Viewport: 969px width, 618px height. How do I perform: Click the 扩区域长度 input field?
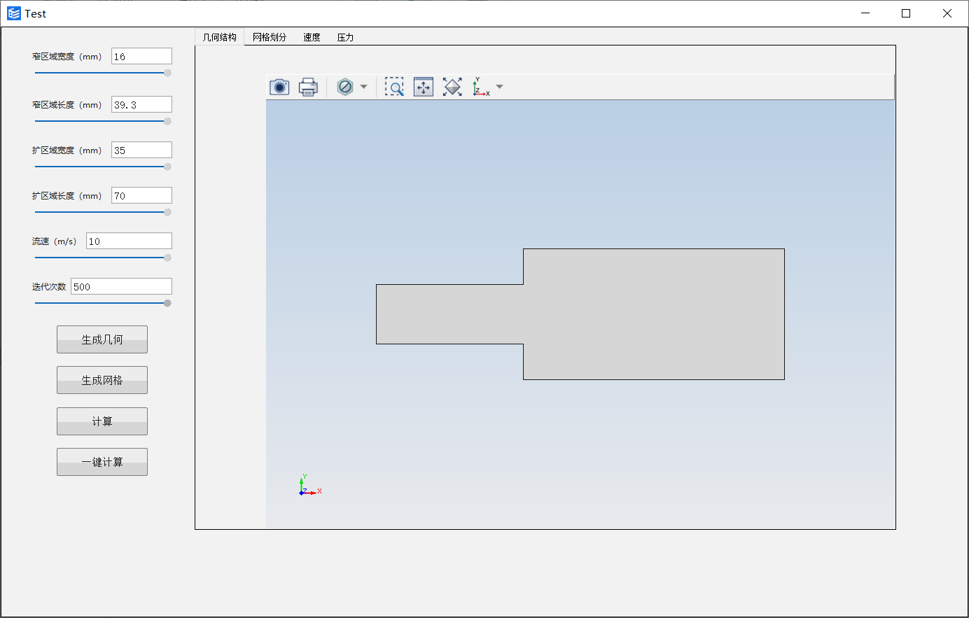(x=141, y=195)
